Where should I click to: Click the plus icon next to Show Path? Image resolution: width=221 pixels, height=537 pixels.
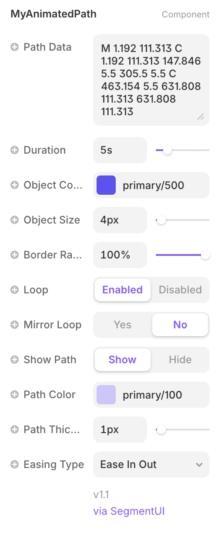pos(15,360)
